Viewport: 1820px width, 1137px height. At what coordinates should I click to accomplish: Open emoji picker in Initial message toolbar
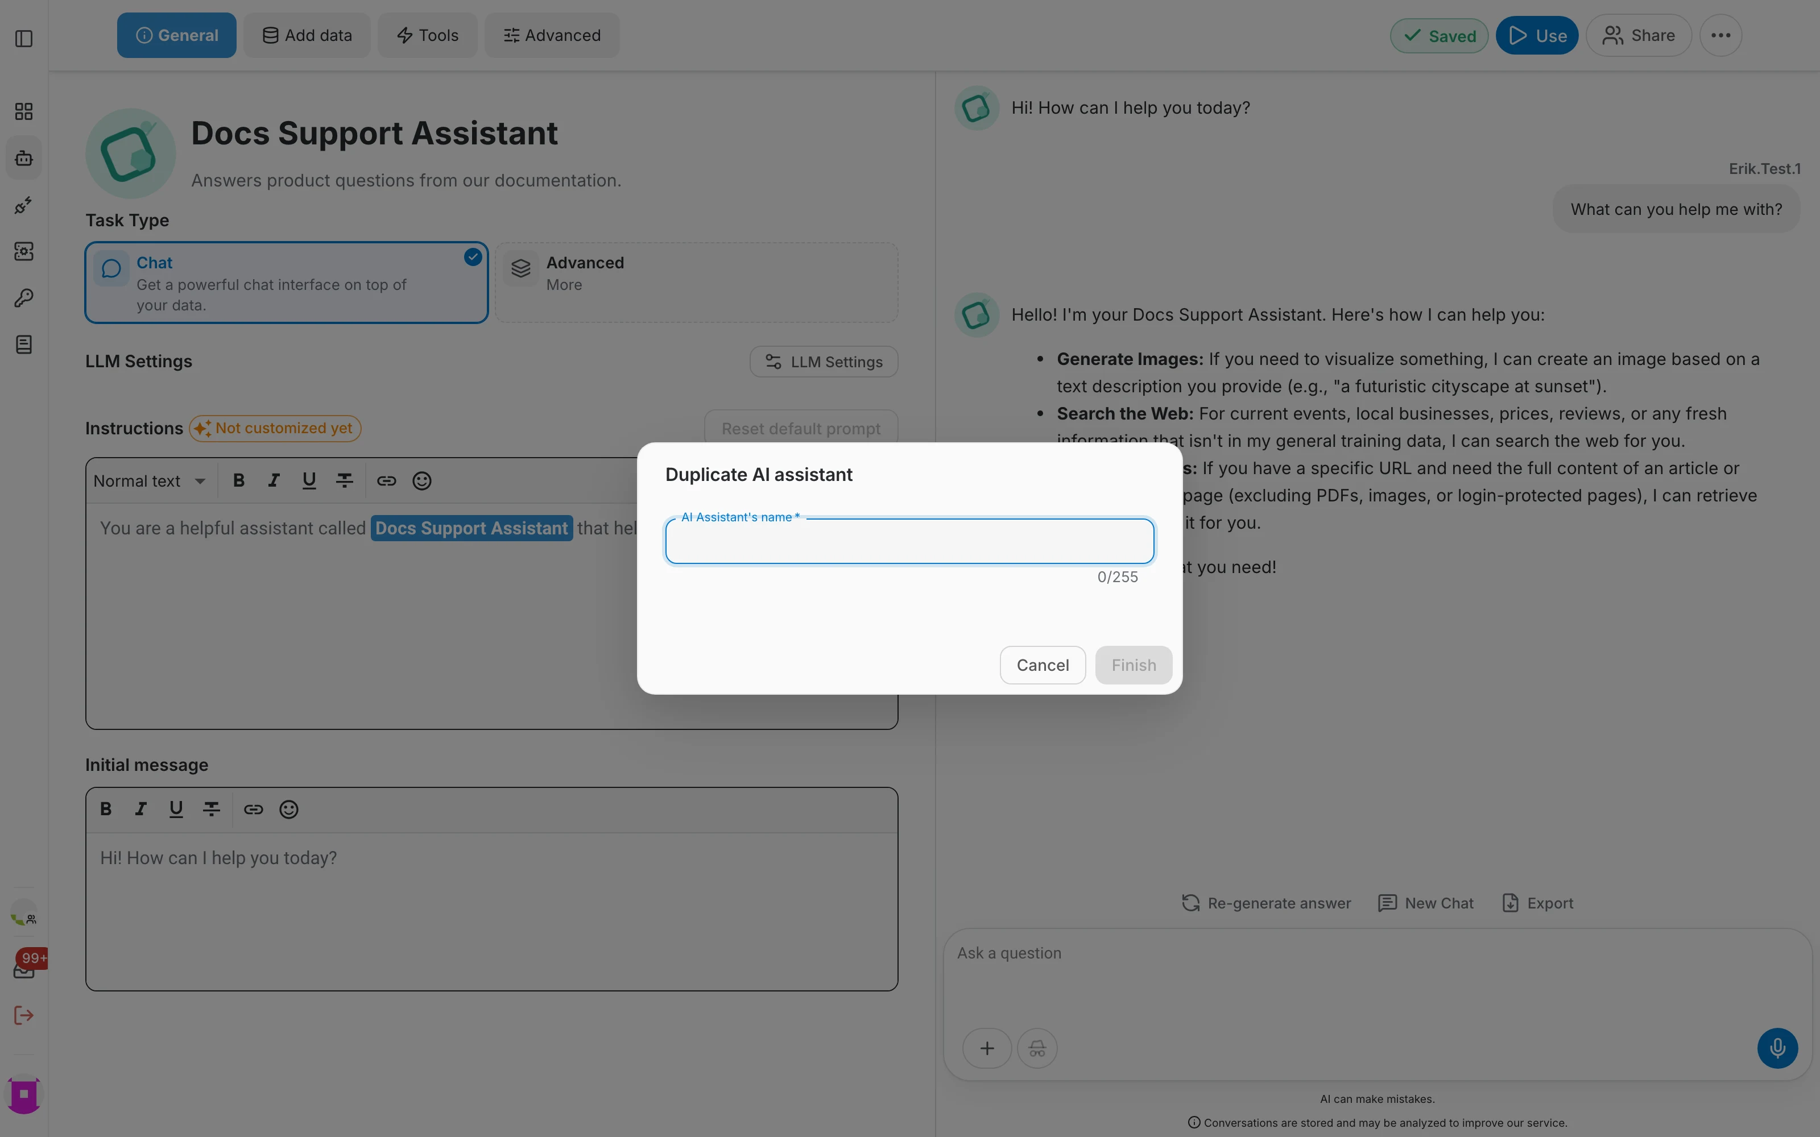[x=289, y=809]
